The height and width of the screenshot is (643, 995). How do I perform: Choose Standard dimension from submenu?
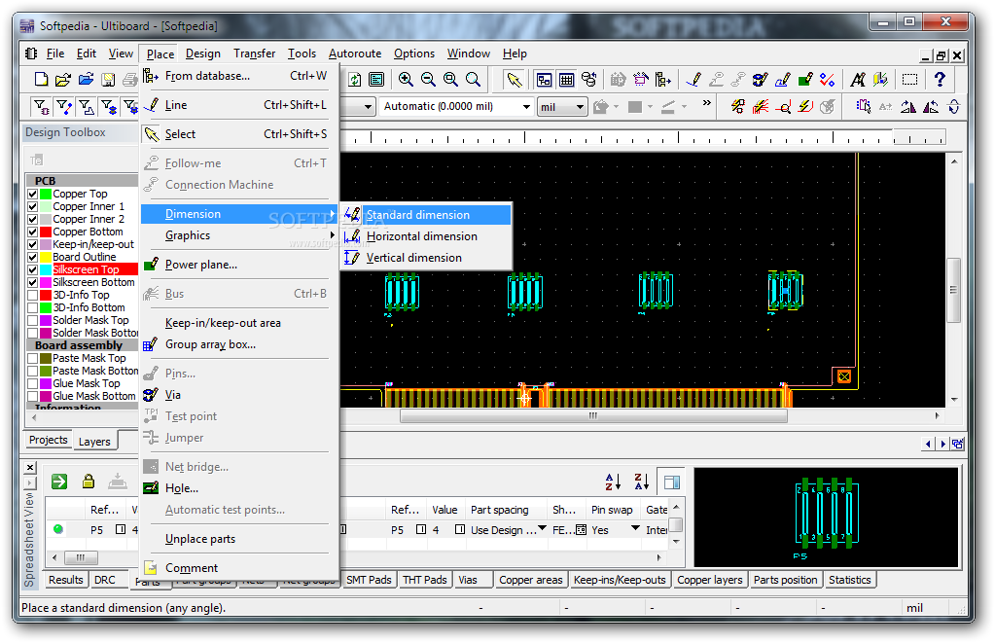click(x=426, y=215)
